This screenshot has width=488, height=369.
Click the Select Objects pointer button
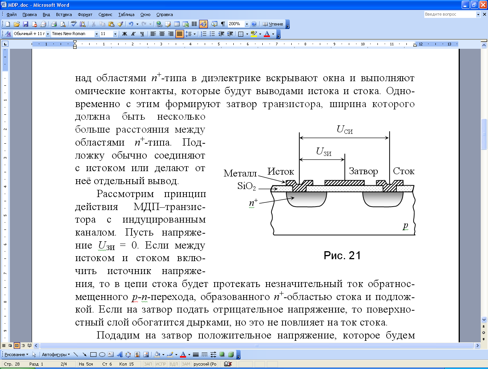click(34, 355)
